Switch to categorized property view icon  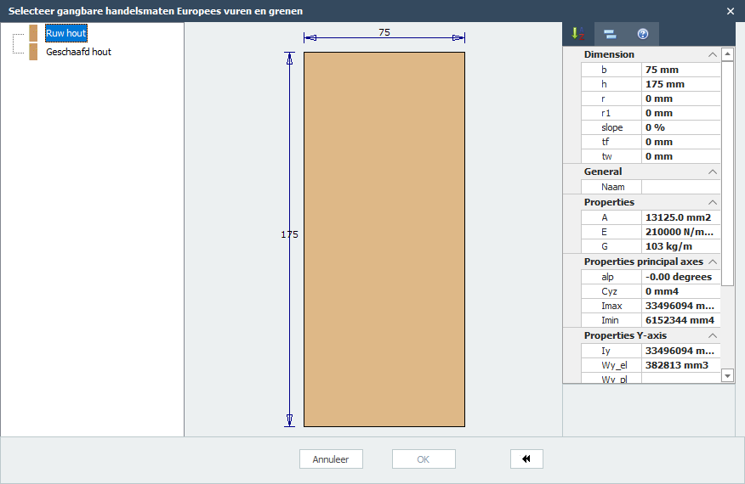click(x=610, y=34)
